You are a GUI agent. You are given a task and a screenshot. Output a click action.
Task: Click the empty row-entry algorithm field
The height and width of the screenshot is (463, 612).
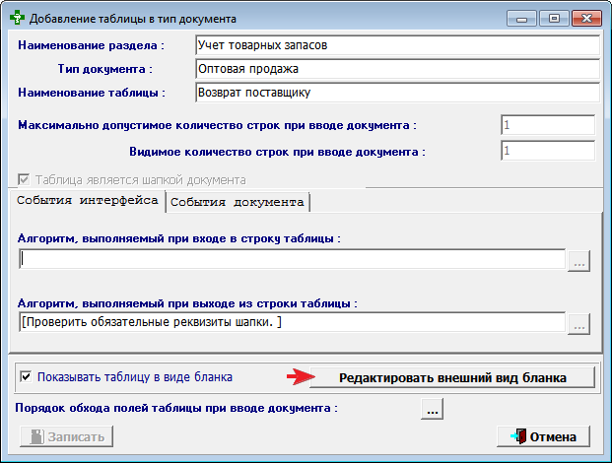tap(291, 260)
